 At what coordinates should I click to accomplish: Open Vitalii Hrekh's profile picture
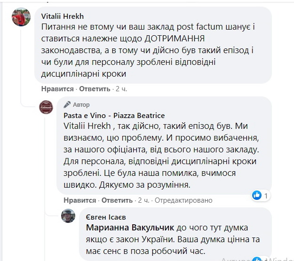click(22, 17)
